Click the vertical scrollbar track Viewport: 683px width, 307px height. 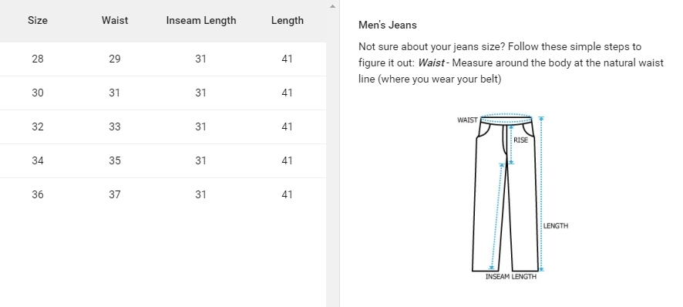click(x=332, y=158)
